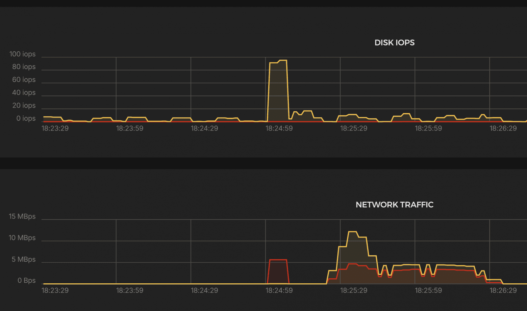Click the 15 MBps y-axis label

tap(22, 217)
